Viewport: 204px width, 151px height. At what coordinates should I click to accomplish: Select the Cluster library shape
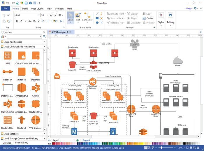point(36,88)
